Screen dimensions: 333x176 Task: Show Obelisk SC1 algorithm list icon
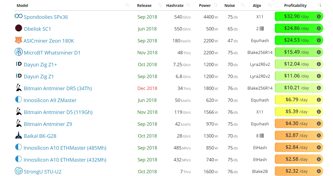[x=262, y=29]
